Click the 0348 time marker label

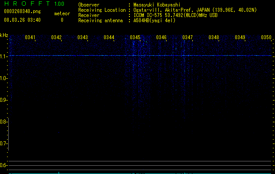coord(214,37)
